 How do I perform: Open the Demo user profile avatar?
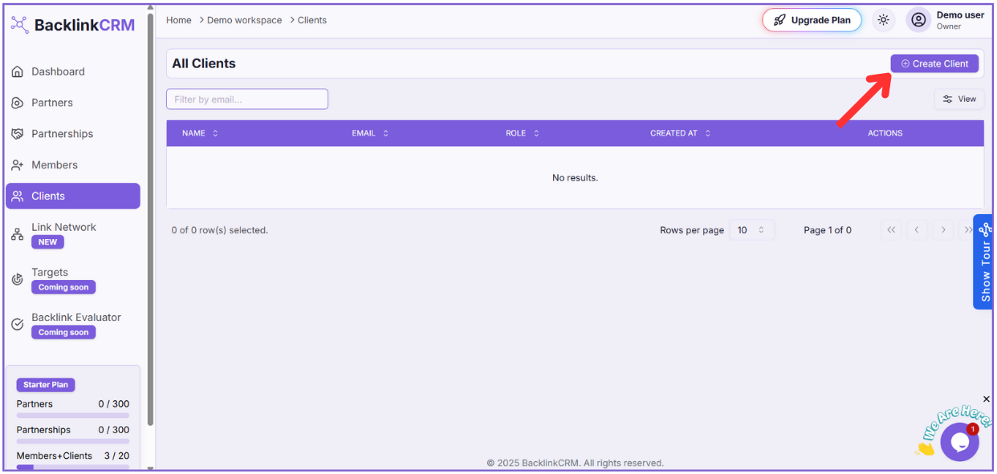tap(918, 20)
